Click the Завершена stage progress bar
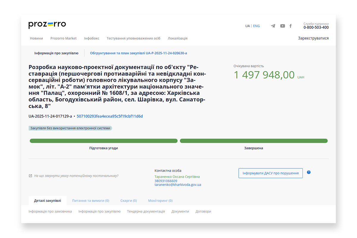The image size is (357, 238). click(x=253, y=140)
